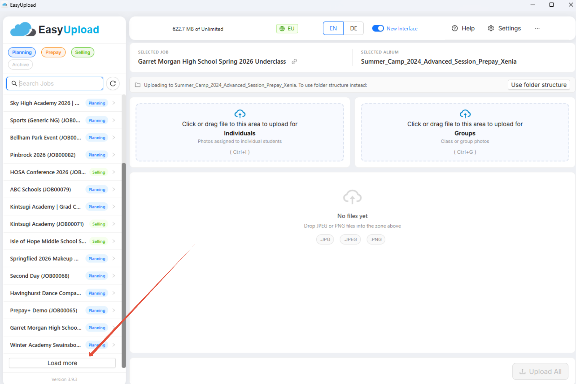Toggle the New Interface switch
Screen dimensions: 576x384
click(x=378, y=28)
